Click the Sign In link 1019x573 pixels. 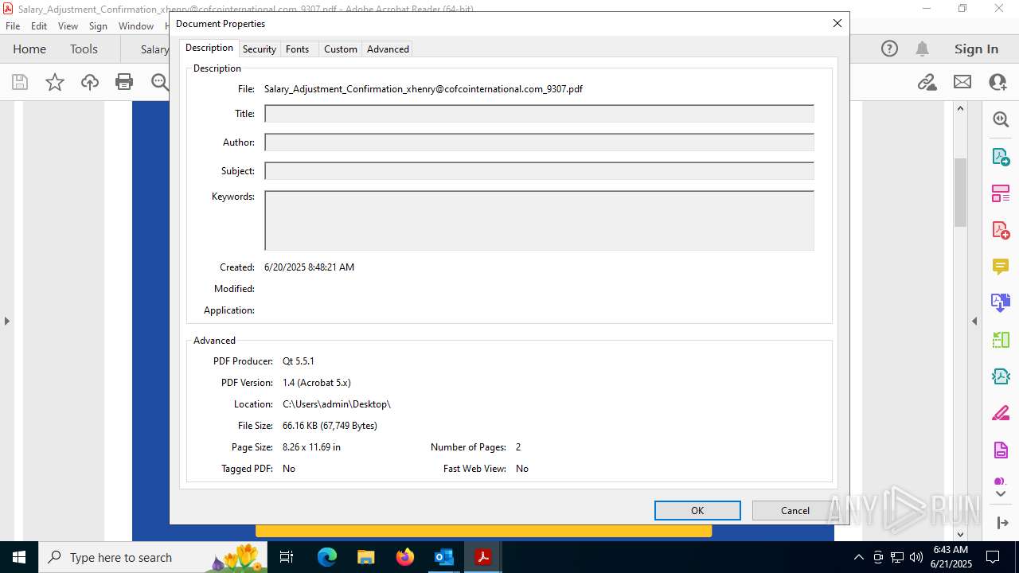point(976,49)
